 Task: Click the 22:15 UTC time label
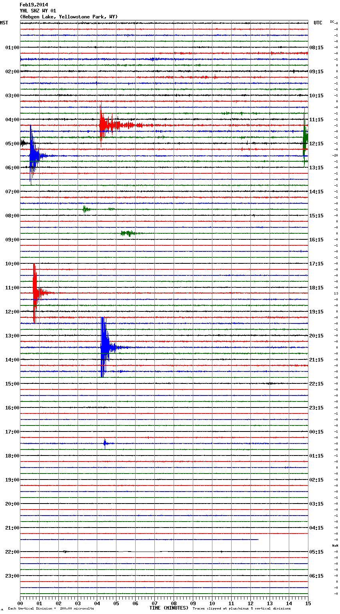(316, 383)
